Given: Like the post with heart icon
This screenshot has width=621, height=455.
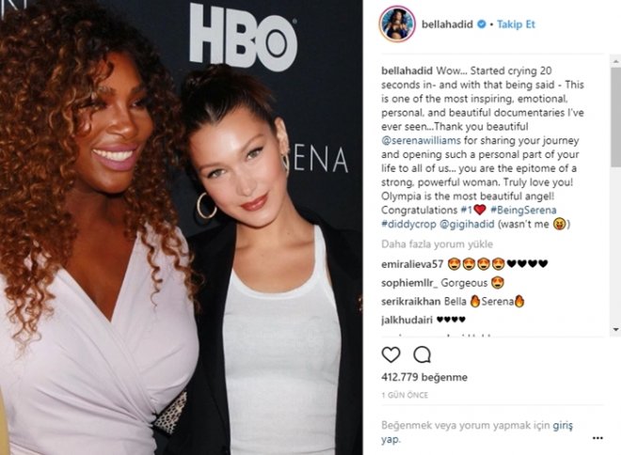Looking at the screenshot, I should (390, 354).
